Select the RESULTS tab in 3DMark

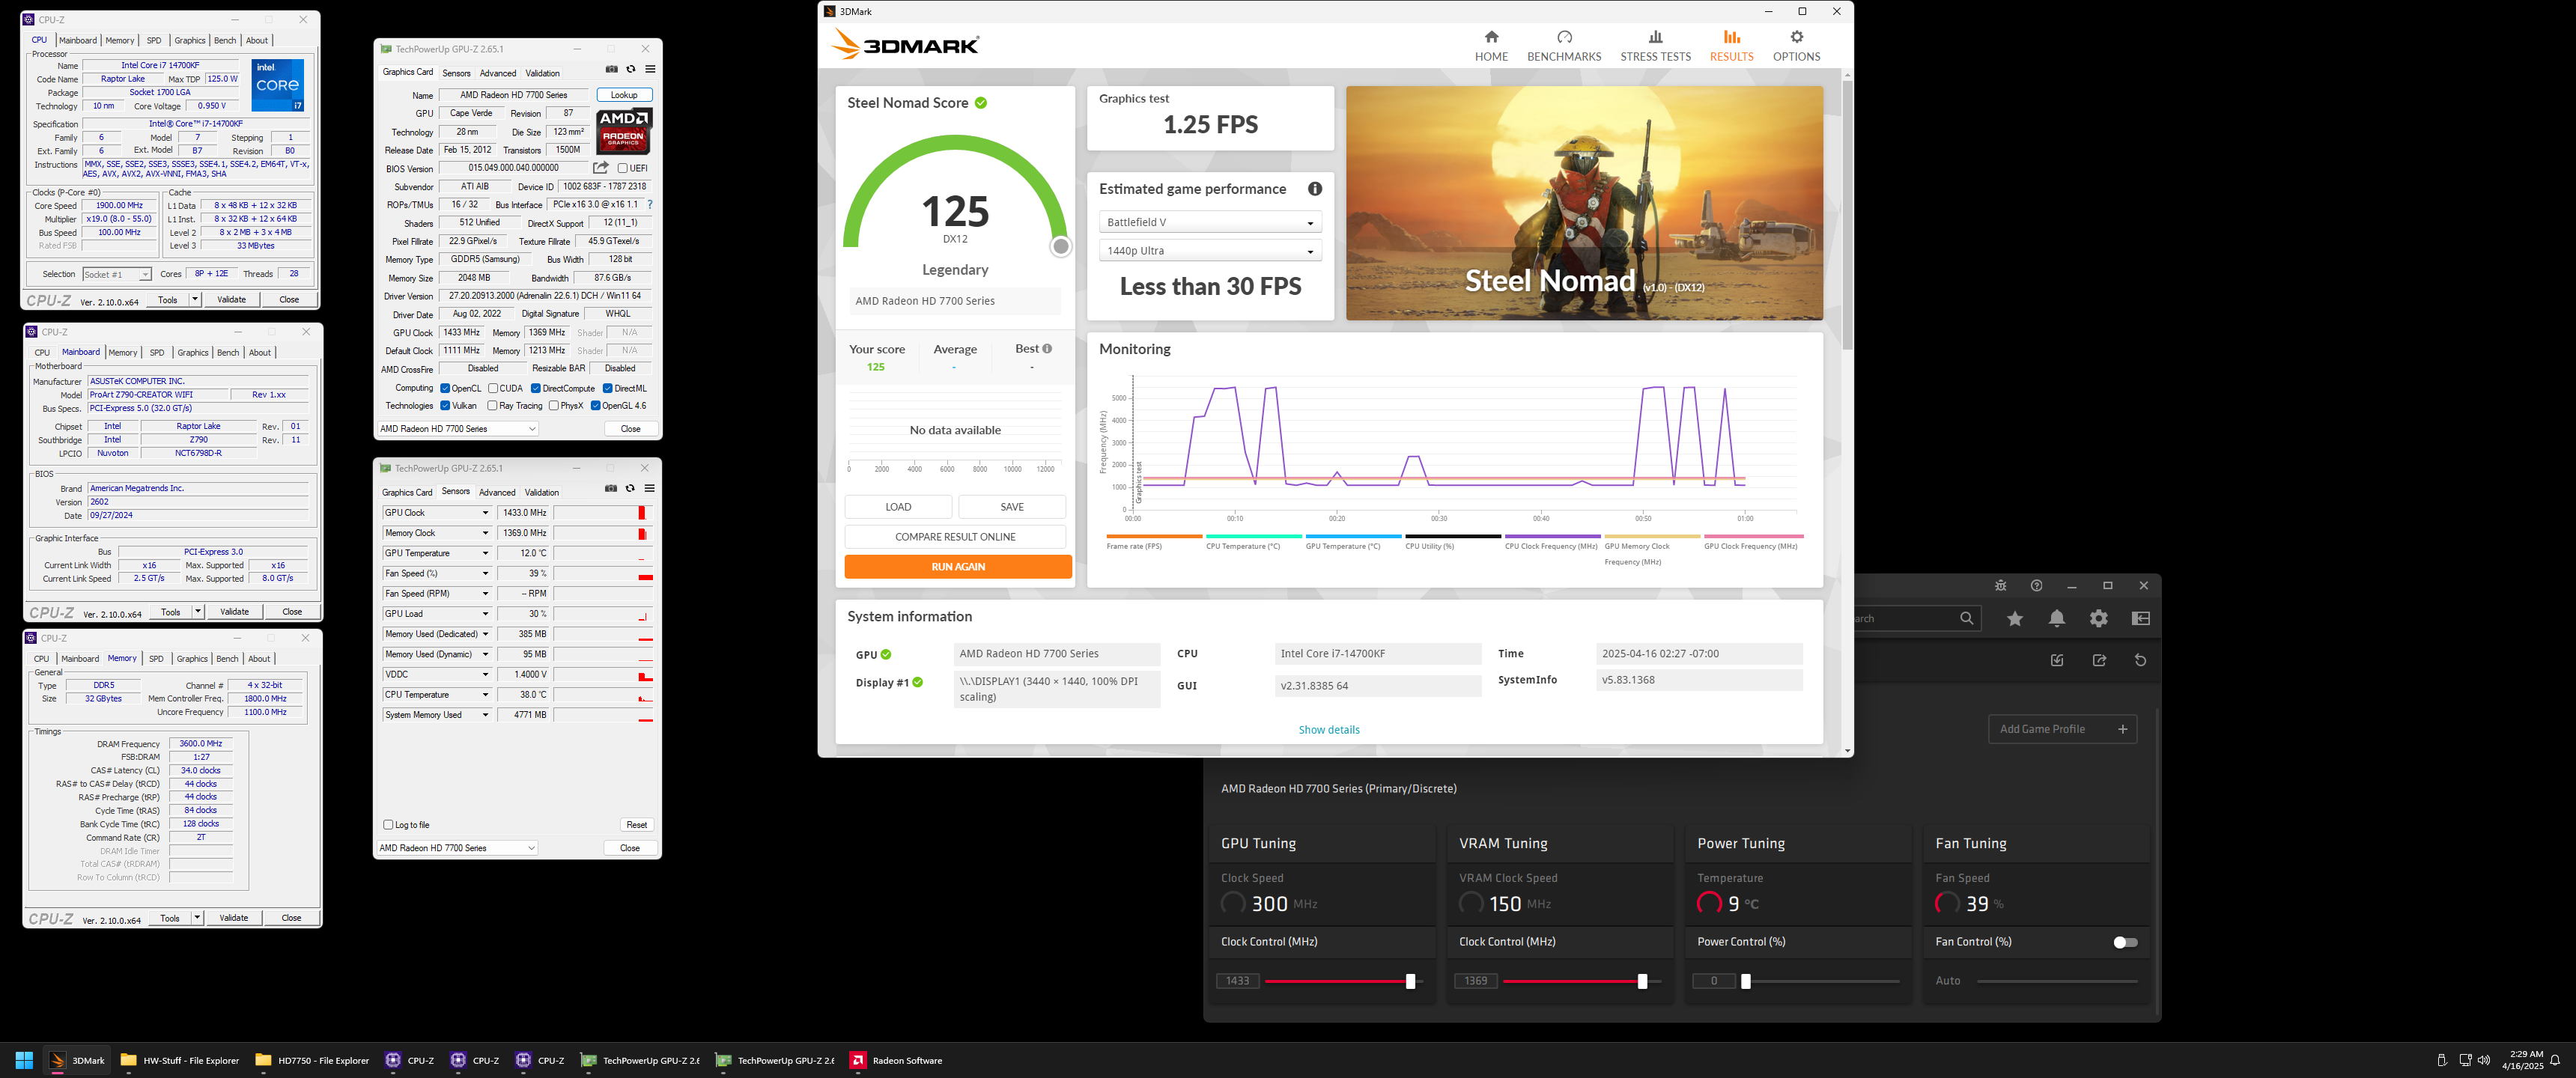(x=1731, y=46)
